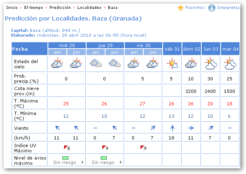Click the Favoritos star icon

tap(181, 8)
